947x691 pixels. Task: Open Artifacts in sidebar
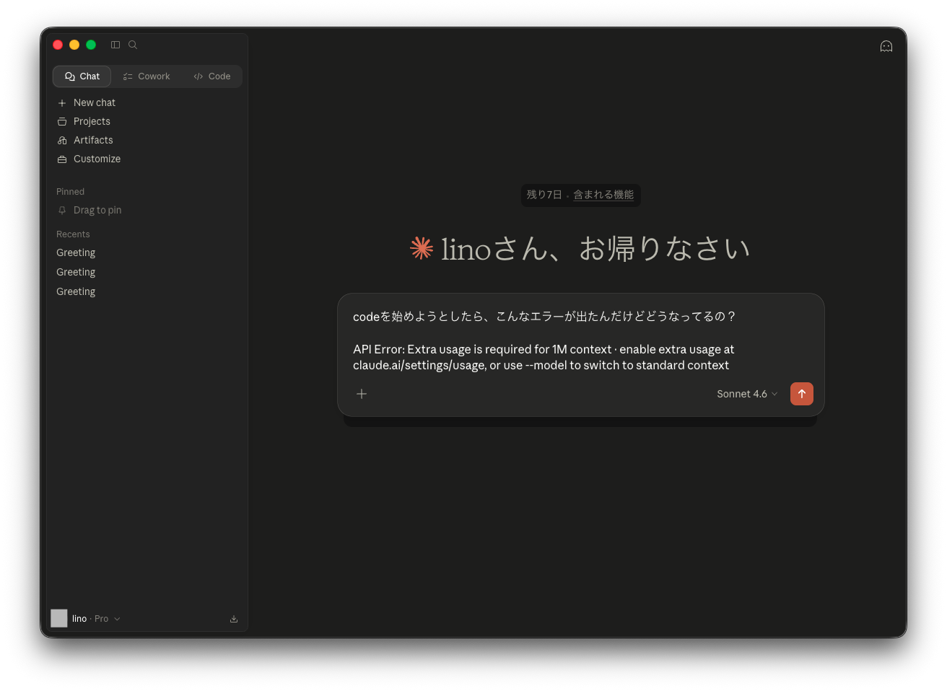tap(147, 141)
